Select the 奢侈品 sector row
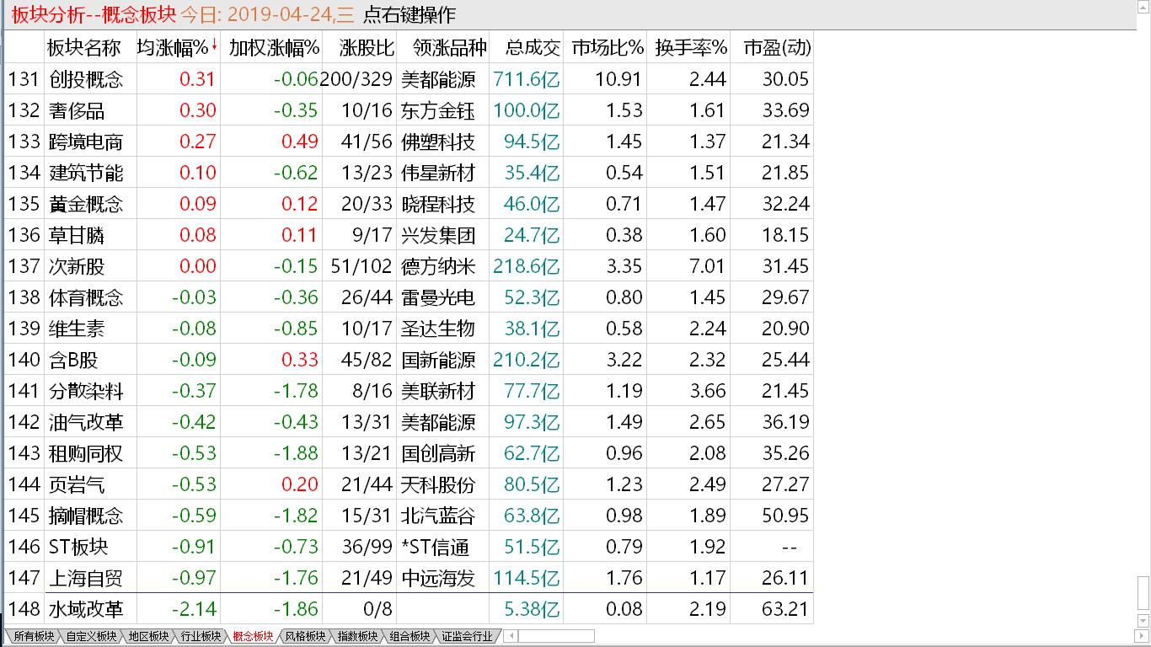Screen dimensions: 1151x647 click(410, 110)
